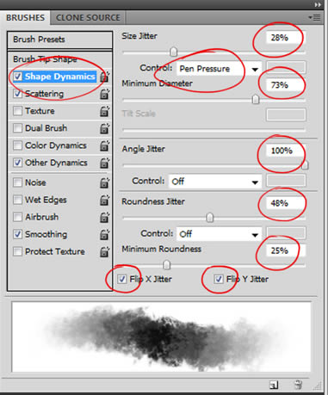Select the Shape Dynamics settings row
The width and height of the screenshot is (328, 395).
(59, 77)
